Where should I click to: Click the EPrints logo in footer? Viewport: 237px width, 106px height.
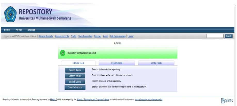(227, 101)
